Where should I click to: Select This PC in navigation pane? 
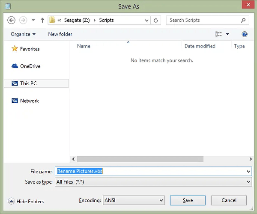click(x=28, y=83)
